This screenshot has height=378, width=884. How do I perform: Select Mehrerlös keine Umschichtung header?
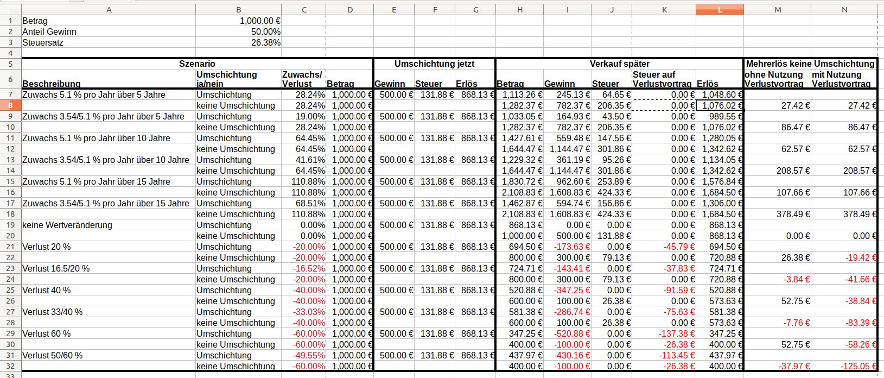(810, 64)
